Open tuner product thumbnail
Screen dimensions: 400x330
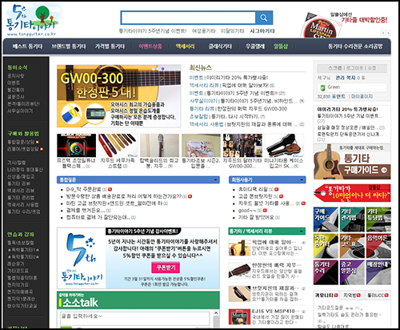77,146
